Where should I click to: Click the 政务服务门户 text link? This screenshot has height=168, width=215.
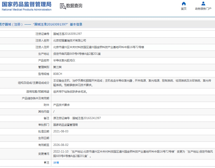(203, 9)
